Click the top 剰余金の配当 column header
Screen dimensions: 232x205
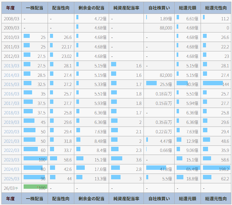pyautogui.click(x=91, y=8)
